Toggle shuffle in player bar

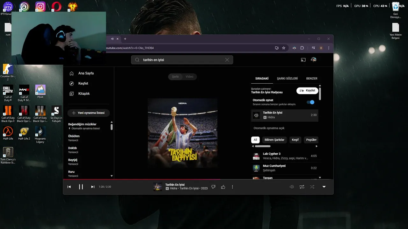pos(312,187)
